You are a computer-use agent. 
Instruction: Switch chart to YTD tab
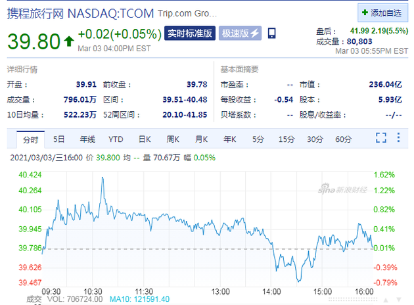pos(116,139)
